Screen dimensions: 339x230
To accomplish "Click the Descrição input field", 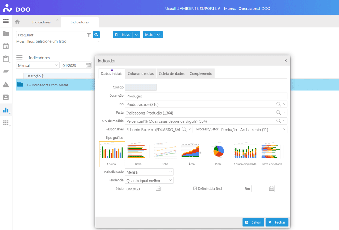I will click(206, 96).
